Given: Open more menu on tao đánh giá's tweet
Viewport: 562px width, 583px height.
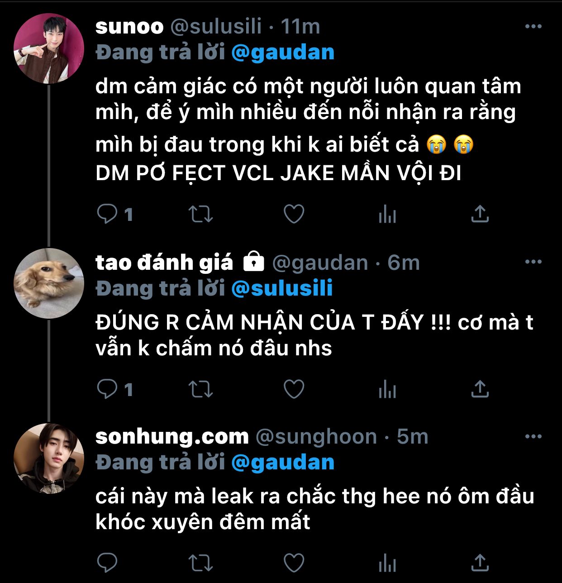Looking at the screenshot, I should (x=533, y=262).
